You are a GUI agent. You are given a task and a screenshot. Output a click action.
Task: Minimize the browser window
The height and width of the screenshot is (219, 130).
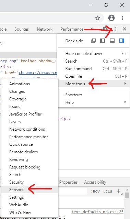pyautogui.click(x=91, y=5)
